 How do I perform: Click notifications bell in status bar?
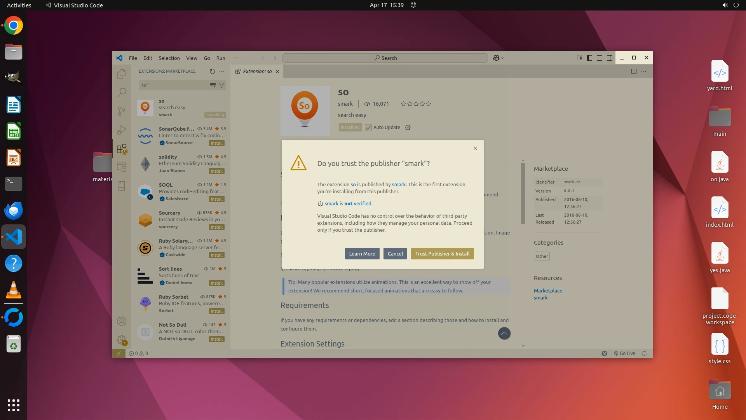(x=644, y=353)
